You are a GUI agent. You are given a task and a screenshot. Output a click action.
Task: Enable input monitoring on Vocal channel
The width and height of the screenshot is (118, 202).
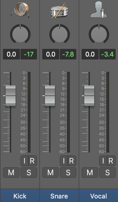coord(103,161)
